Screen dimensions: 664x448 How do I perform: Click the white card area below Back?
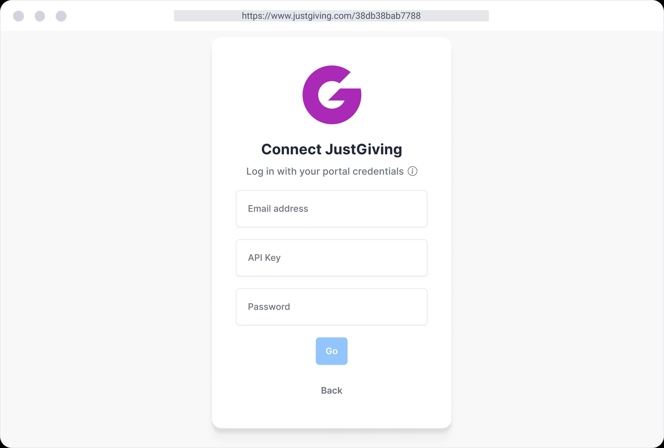[332, 413]
